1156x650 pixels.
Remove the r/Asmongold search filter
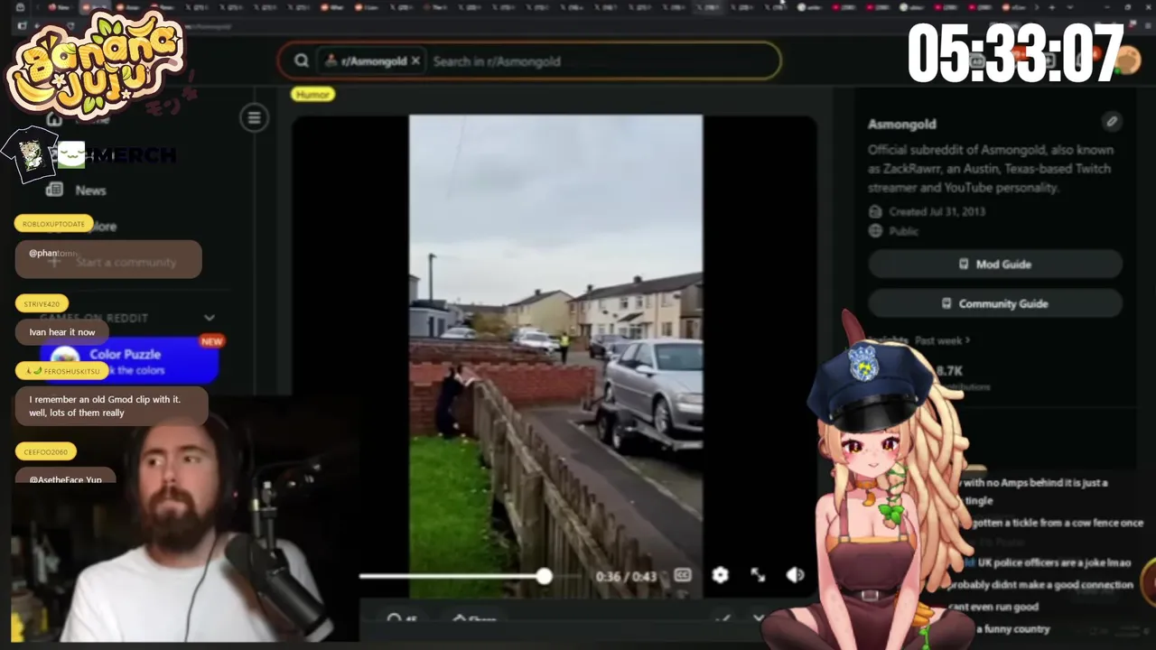[x=415, y=61]
